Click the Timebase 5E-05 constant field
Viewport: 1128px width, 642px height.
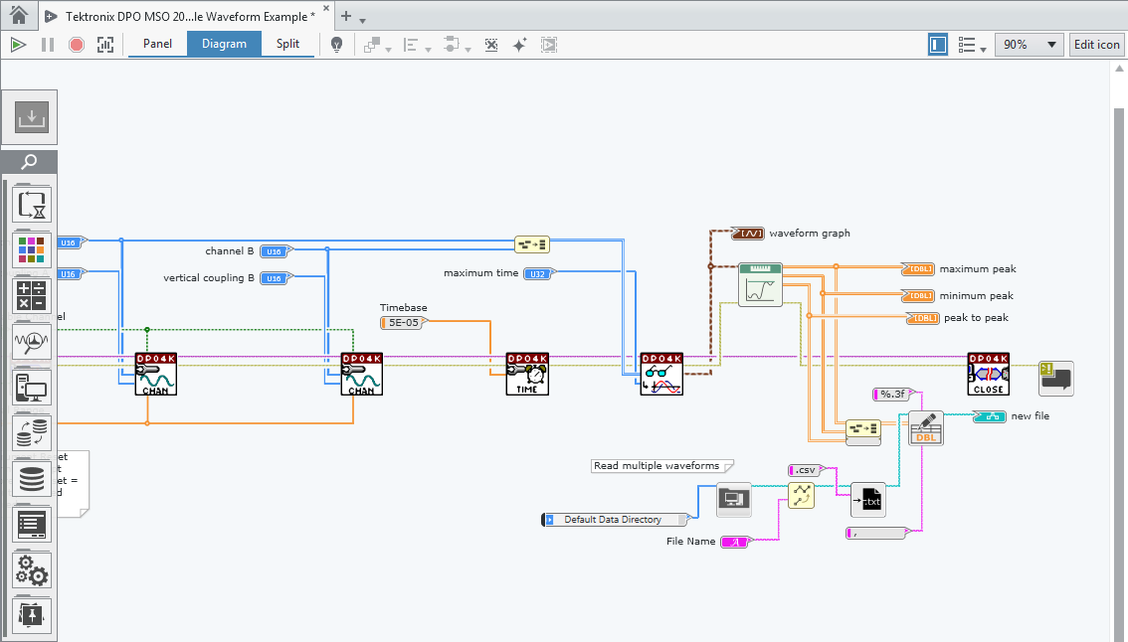pos(402,323)
